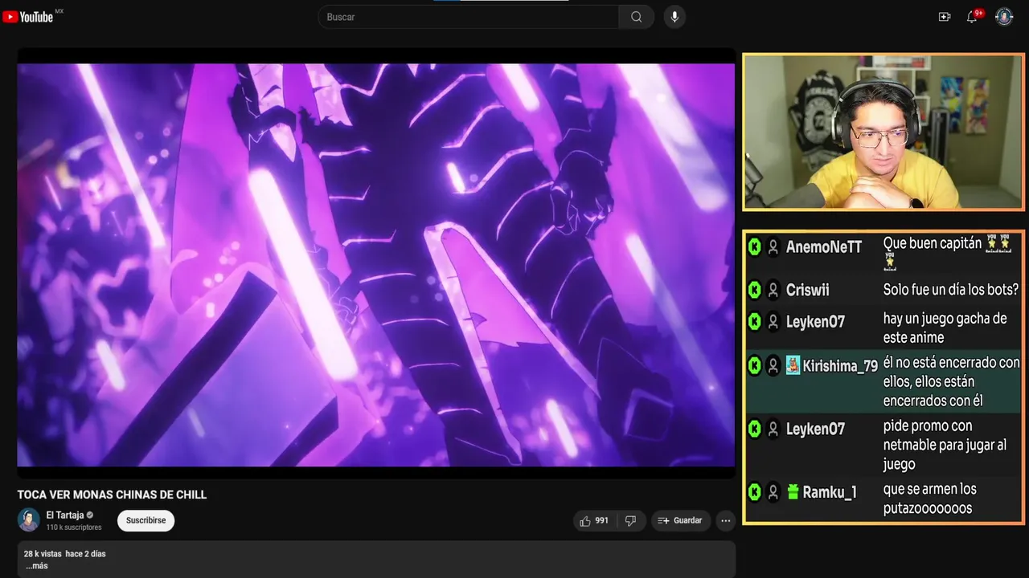Dislike the video with thumbs-down
This screenshot has width=1029, height=578.
(630, 521)
